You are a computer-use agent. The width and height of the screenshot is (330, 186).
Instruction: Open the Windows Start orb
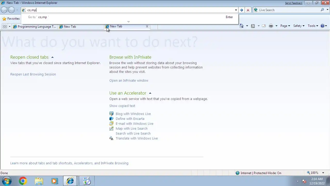pos(7,181)
